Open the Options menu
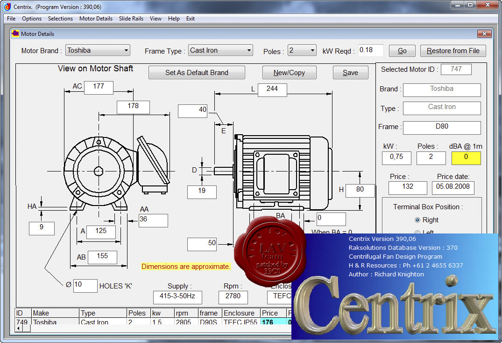 [x=32, y=19]
